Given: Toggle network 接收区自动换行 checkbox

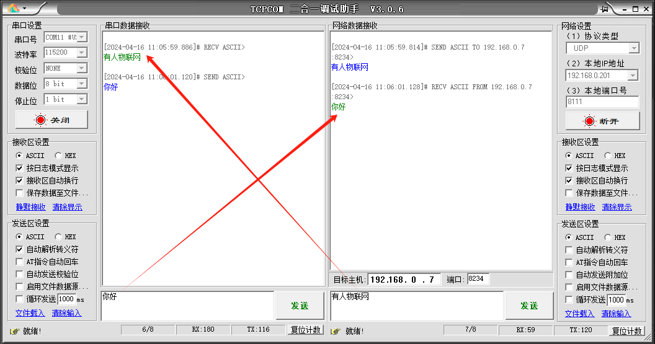Looking at the screenshot, I should [569, 180].
